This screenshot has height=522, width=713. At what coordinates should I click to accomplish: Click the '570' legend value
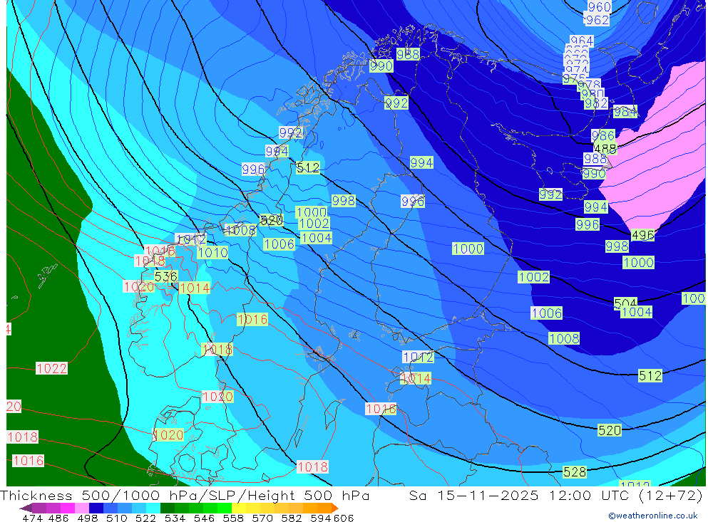262,518
